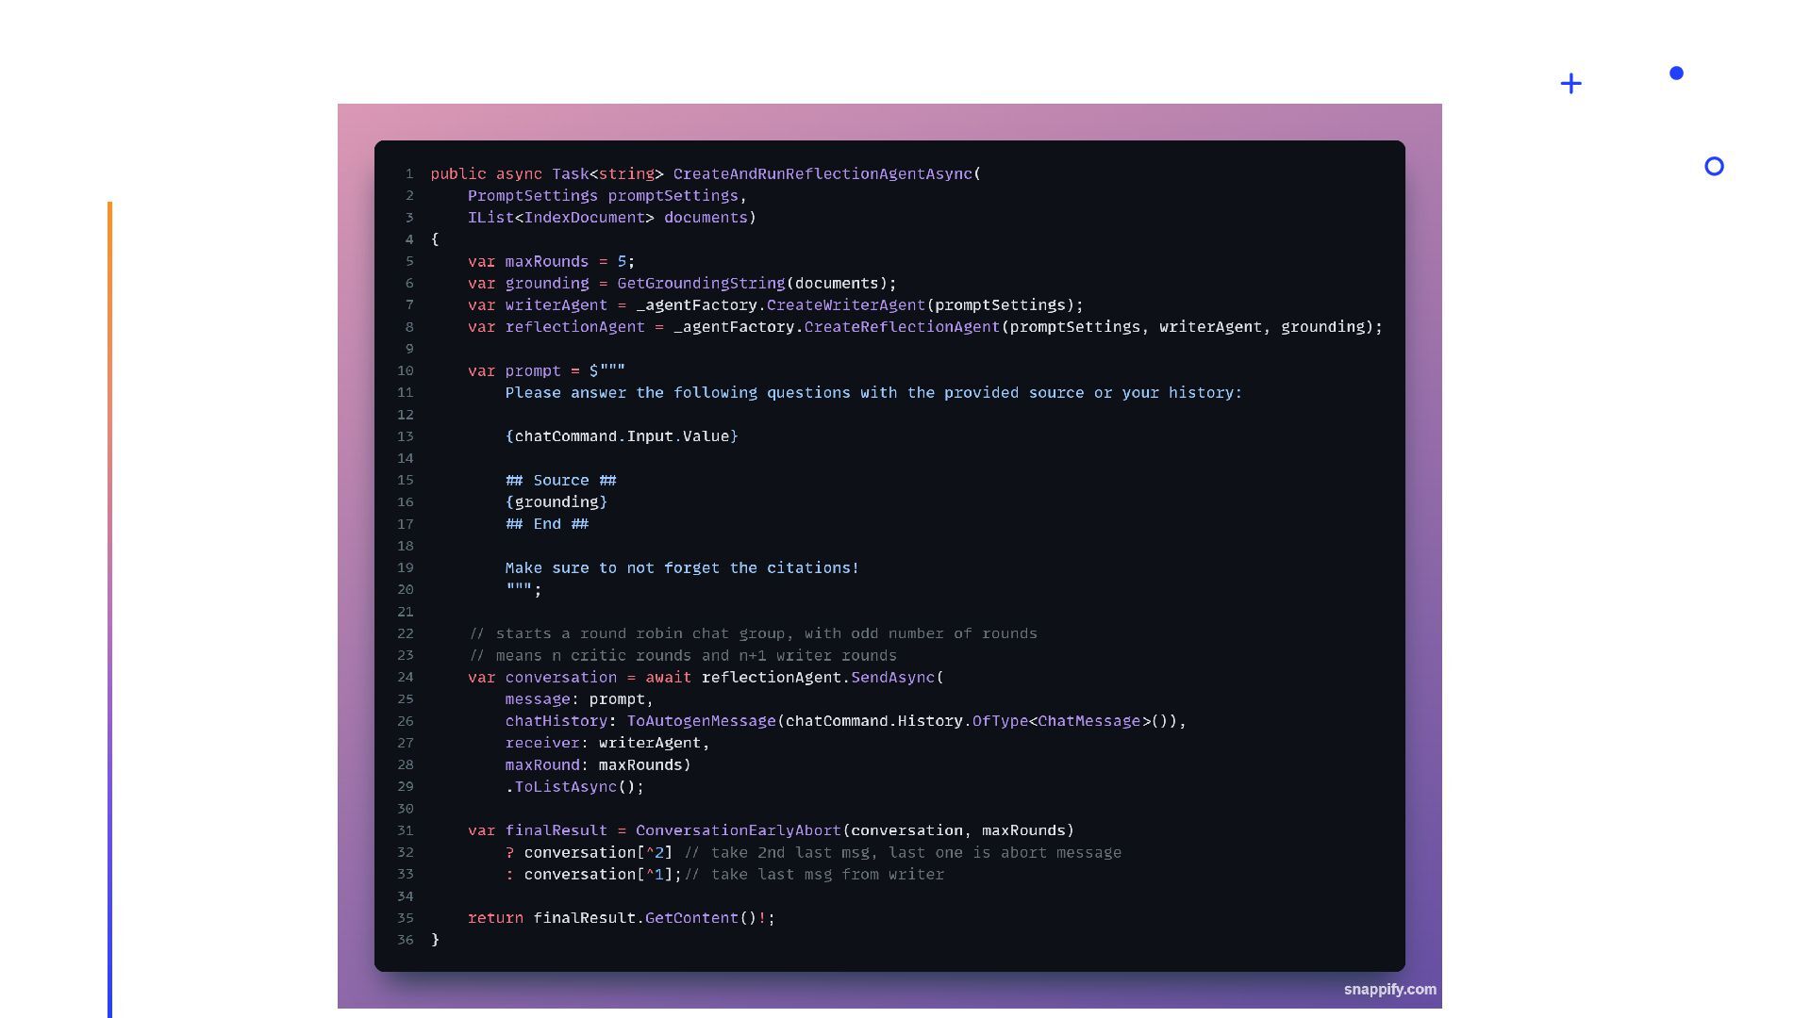Viewport: 1811px width, 1018px height.
Task: Click the 'public async' keywords on line 1
Action: [x=487, y=173]
